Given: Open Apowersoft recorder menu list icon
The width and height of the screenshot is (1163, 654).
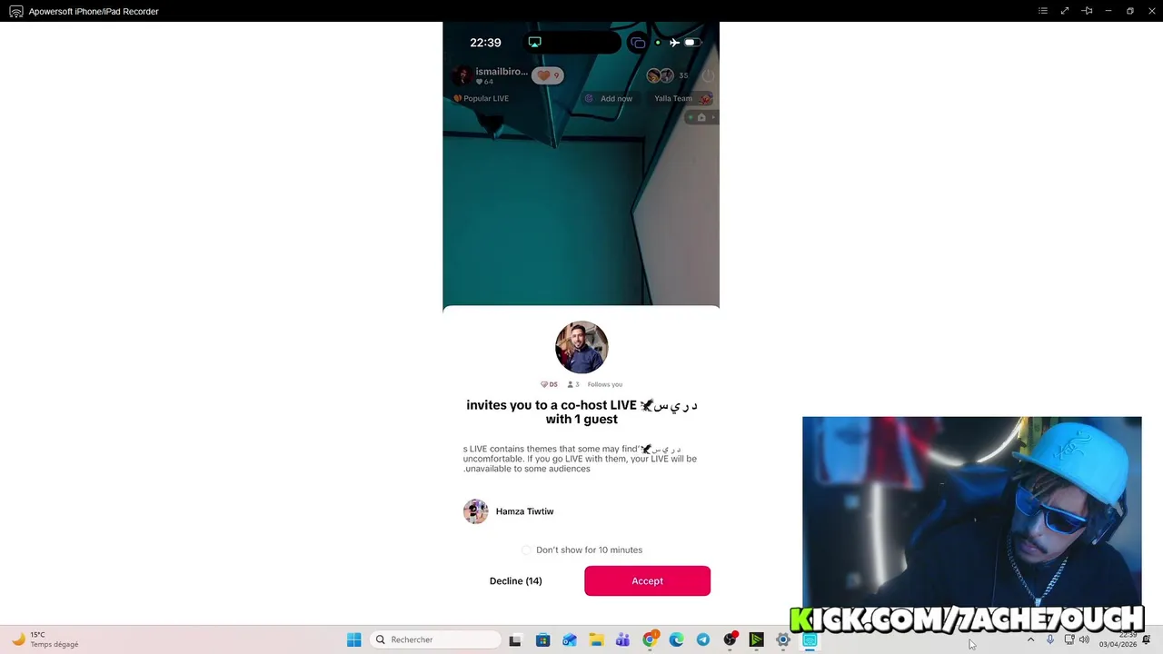Looking at the screenshot, I should tap(1043, 11).
